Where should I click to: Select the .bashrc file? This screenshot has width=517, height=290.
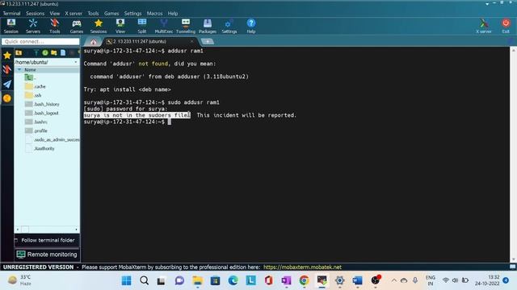point(36,122)
